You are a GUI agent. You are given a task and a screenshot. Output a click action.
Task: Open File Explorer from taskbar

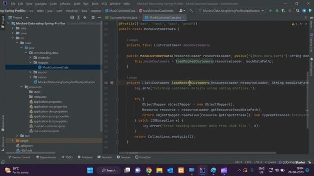(x=159, y=171)
